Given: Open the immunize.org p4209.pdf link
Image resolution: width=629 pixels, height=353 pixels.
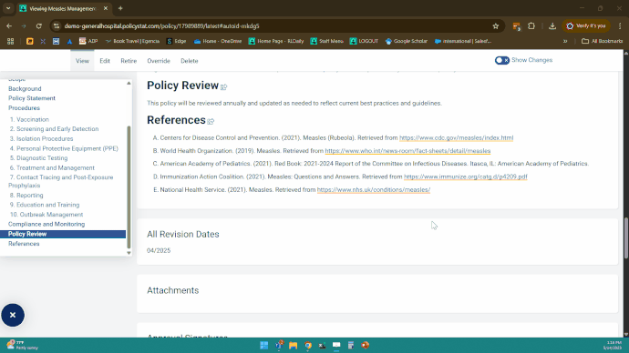Looking at the screenshot, I should click(x=465, y=176).
